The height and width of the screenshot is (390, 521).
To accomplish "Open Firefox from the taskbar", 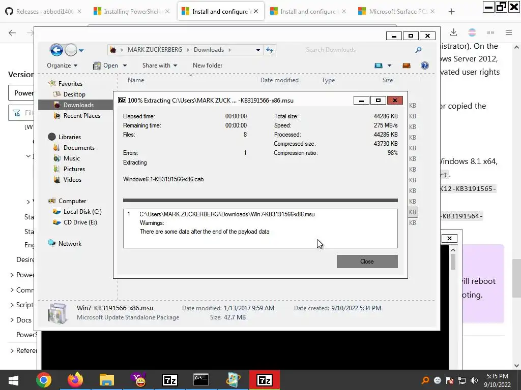I will [x=75, y=380].
